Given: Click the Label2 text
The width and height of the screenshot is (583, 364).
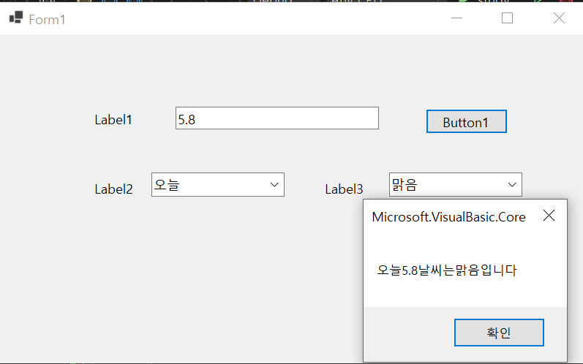Looking at the screenshot, I should point(114,189).
